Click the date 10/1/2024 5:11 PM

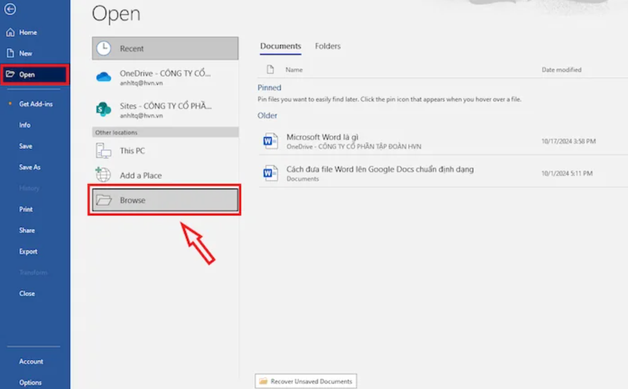click(567, 173)
